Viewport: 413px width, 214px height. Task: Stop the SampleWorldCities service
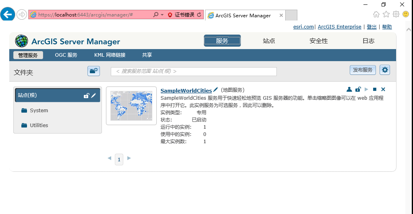(x=375, y=89)
